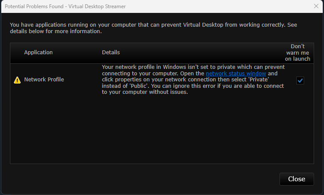Open the network status window link
This screenshot has height=195, width=324.
coord(236,74)
